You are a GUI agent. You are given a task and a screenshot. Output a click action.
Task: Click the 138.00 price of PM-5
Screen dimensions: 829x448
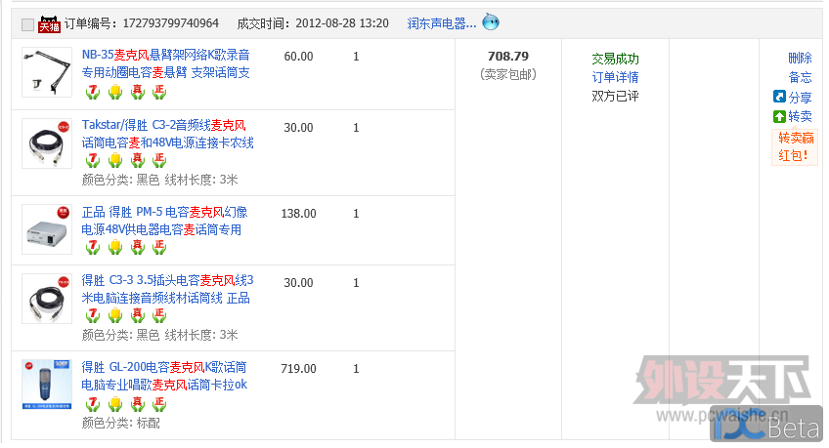[299, 214]
